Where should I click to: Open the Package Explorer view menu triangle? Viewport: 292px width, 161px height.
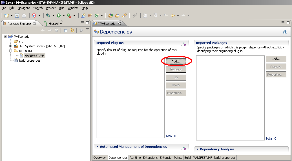(87, 29)
